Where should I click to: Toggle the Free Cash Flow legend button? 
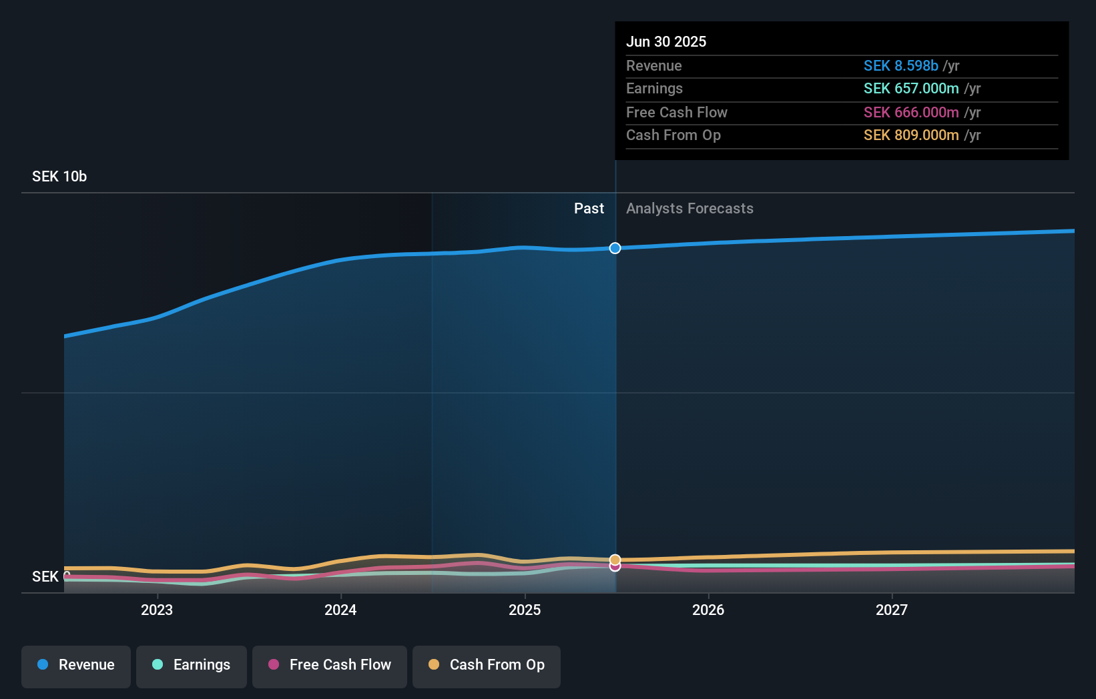point(330,666)
